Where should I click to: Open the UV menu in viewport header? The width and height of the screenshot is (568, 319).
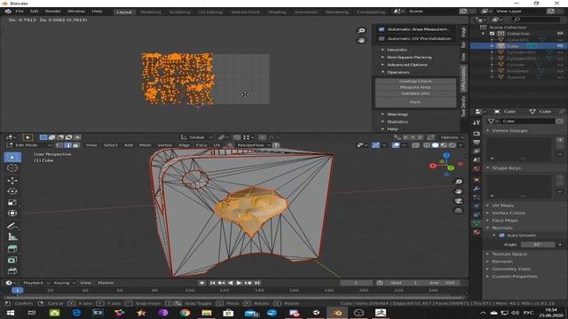[x=217, y=145]
